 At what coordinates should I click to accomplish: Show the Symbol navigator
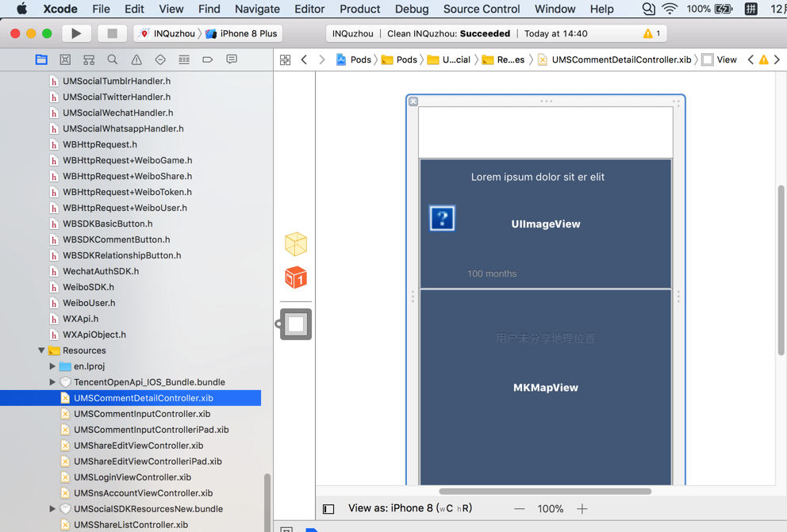(x=89, y=59)
